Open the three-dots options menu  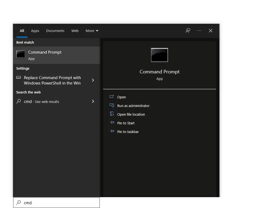click(x=199, y=31)
